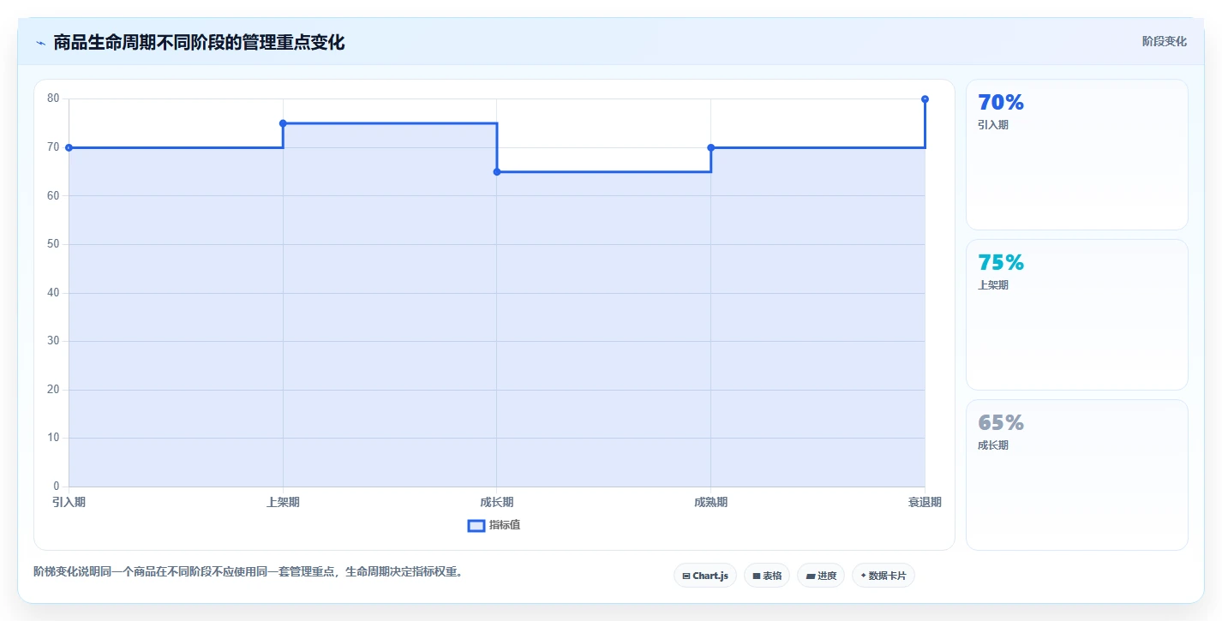1222x621 pixels.
Task: Click the chart title 商品生命周期不同阶段的管理重点变化
Action: point(199,42)
